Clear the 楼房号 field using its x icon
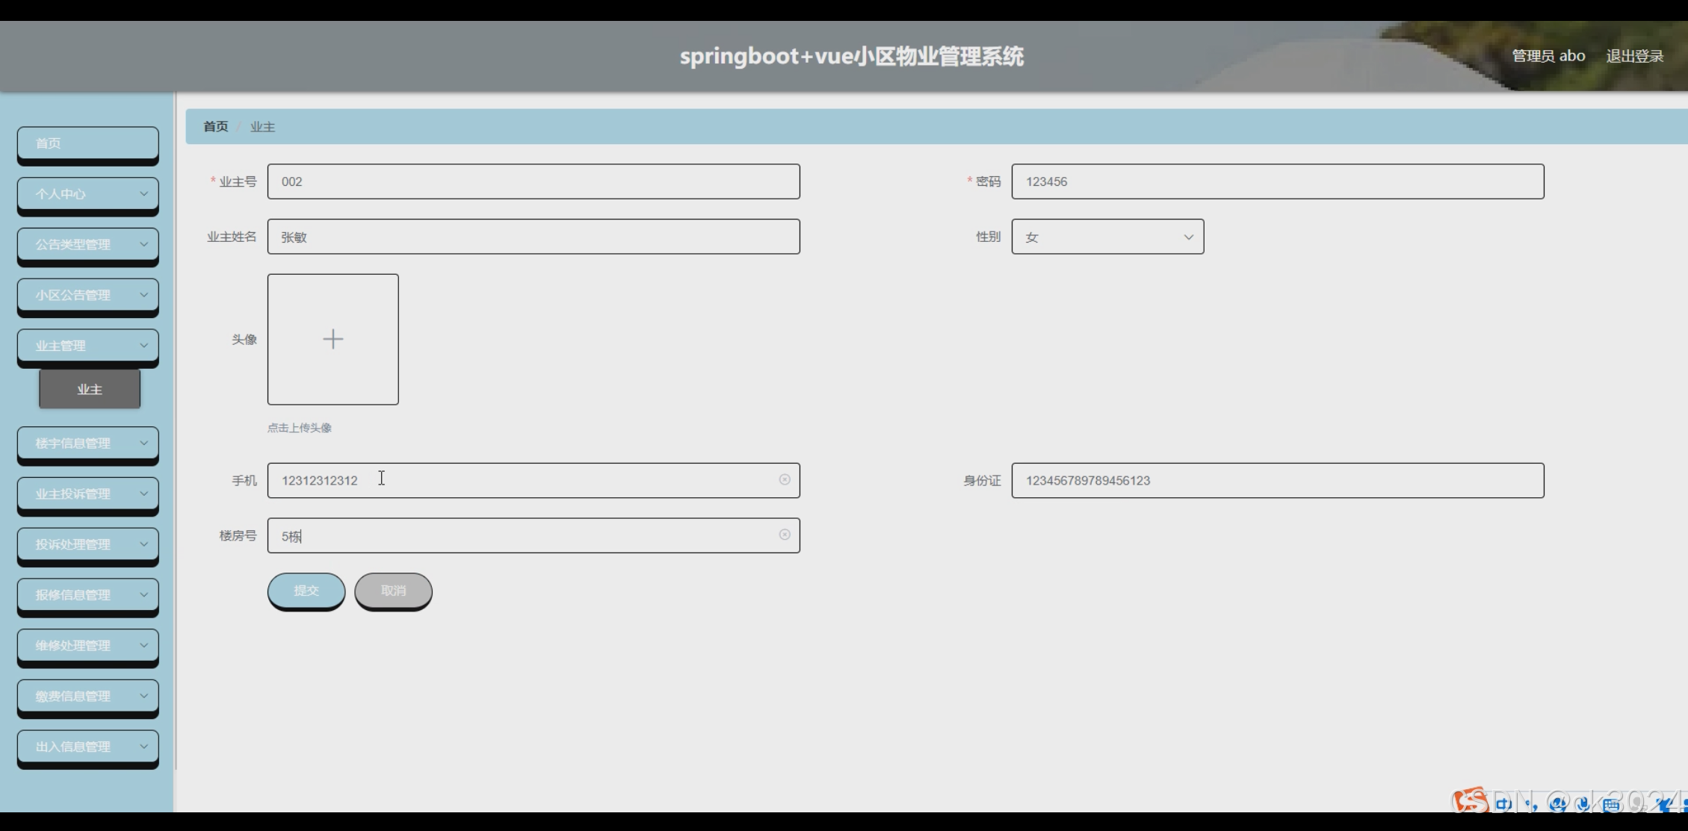Screen dimensions: 1688x831 (784, 535)
